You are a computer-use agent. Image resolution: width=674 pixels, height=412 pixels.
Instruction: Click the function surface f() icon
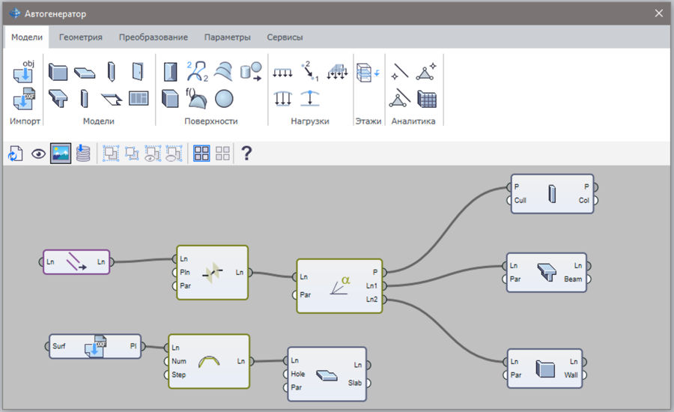click(197, 99)
